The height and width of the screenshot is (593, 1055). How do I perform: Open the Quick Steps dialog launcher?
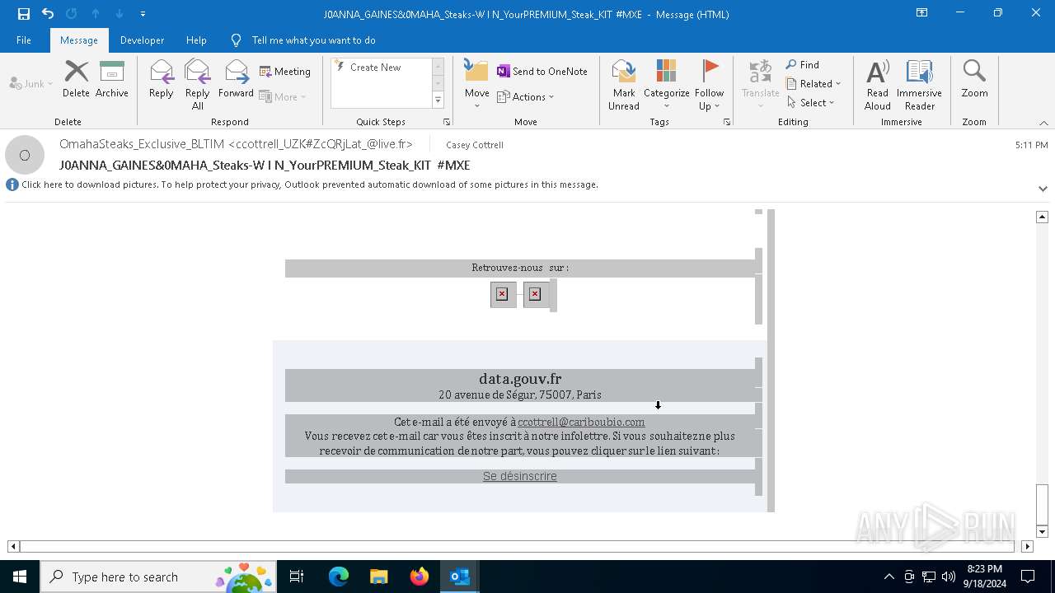tap(447, 122)
